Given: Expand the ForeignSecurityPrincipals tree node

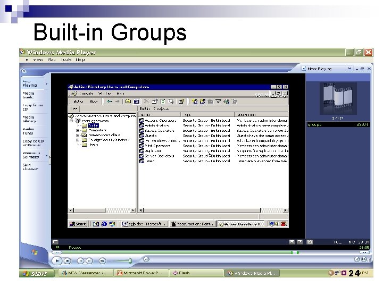Looking at the screenshot, I should (x=78, y=140).
